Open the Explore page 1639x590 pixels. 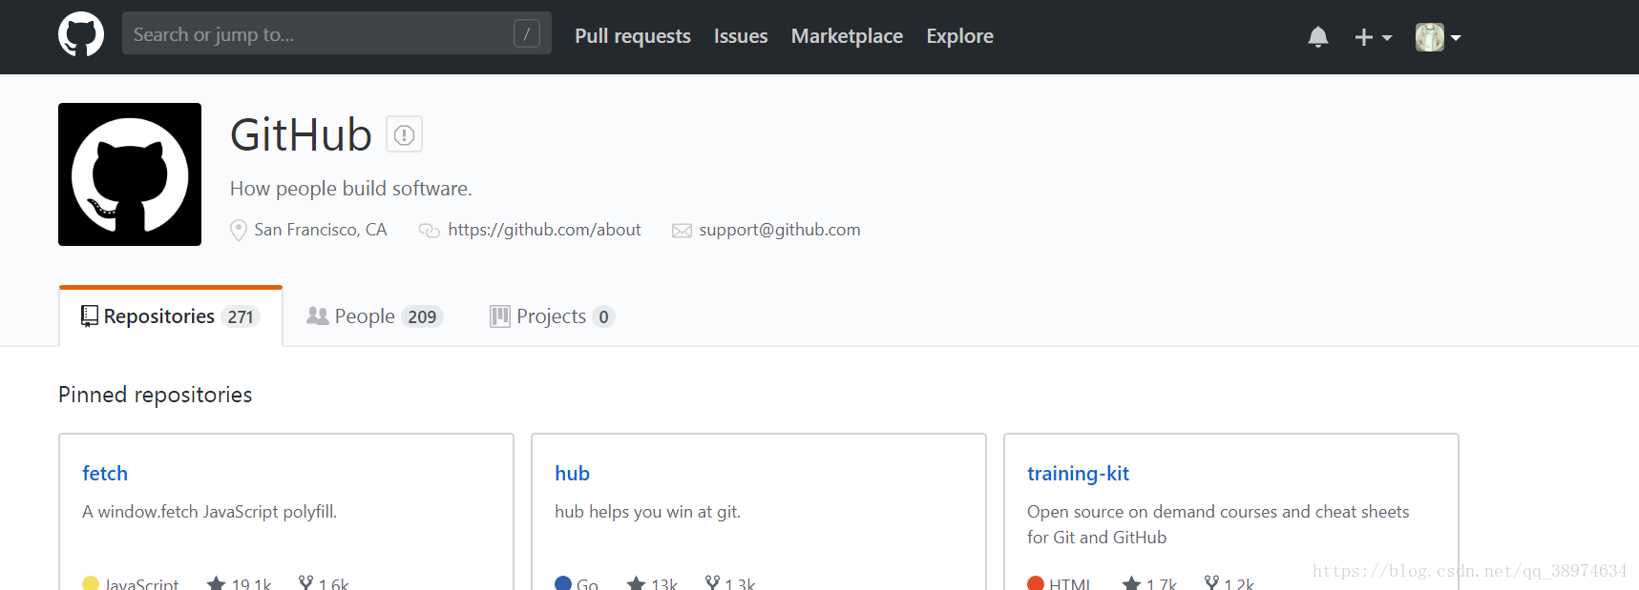959,36
